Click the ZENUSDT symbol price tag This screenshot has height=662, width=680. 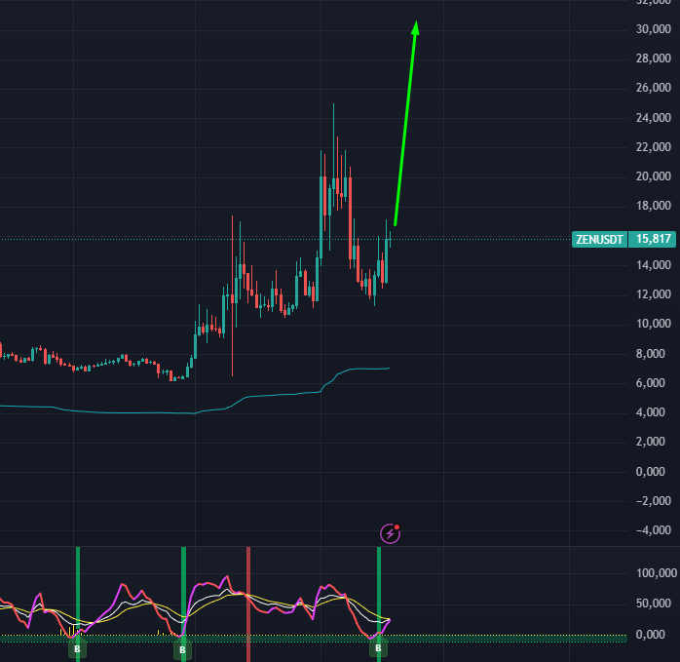599,239
